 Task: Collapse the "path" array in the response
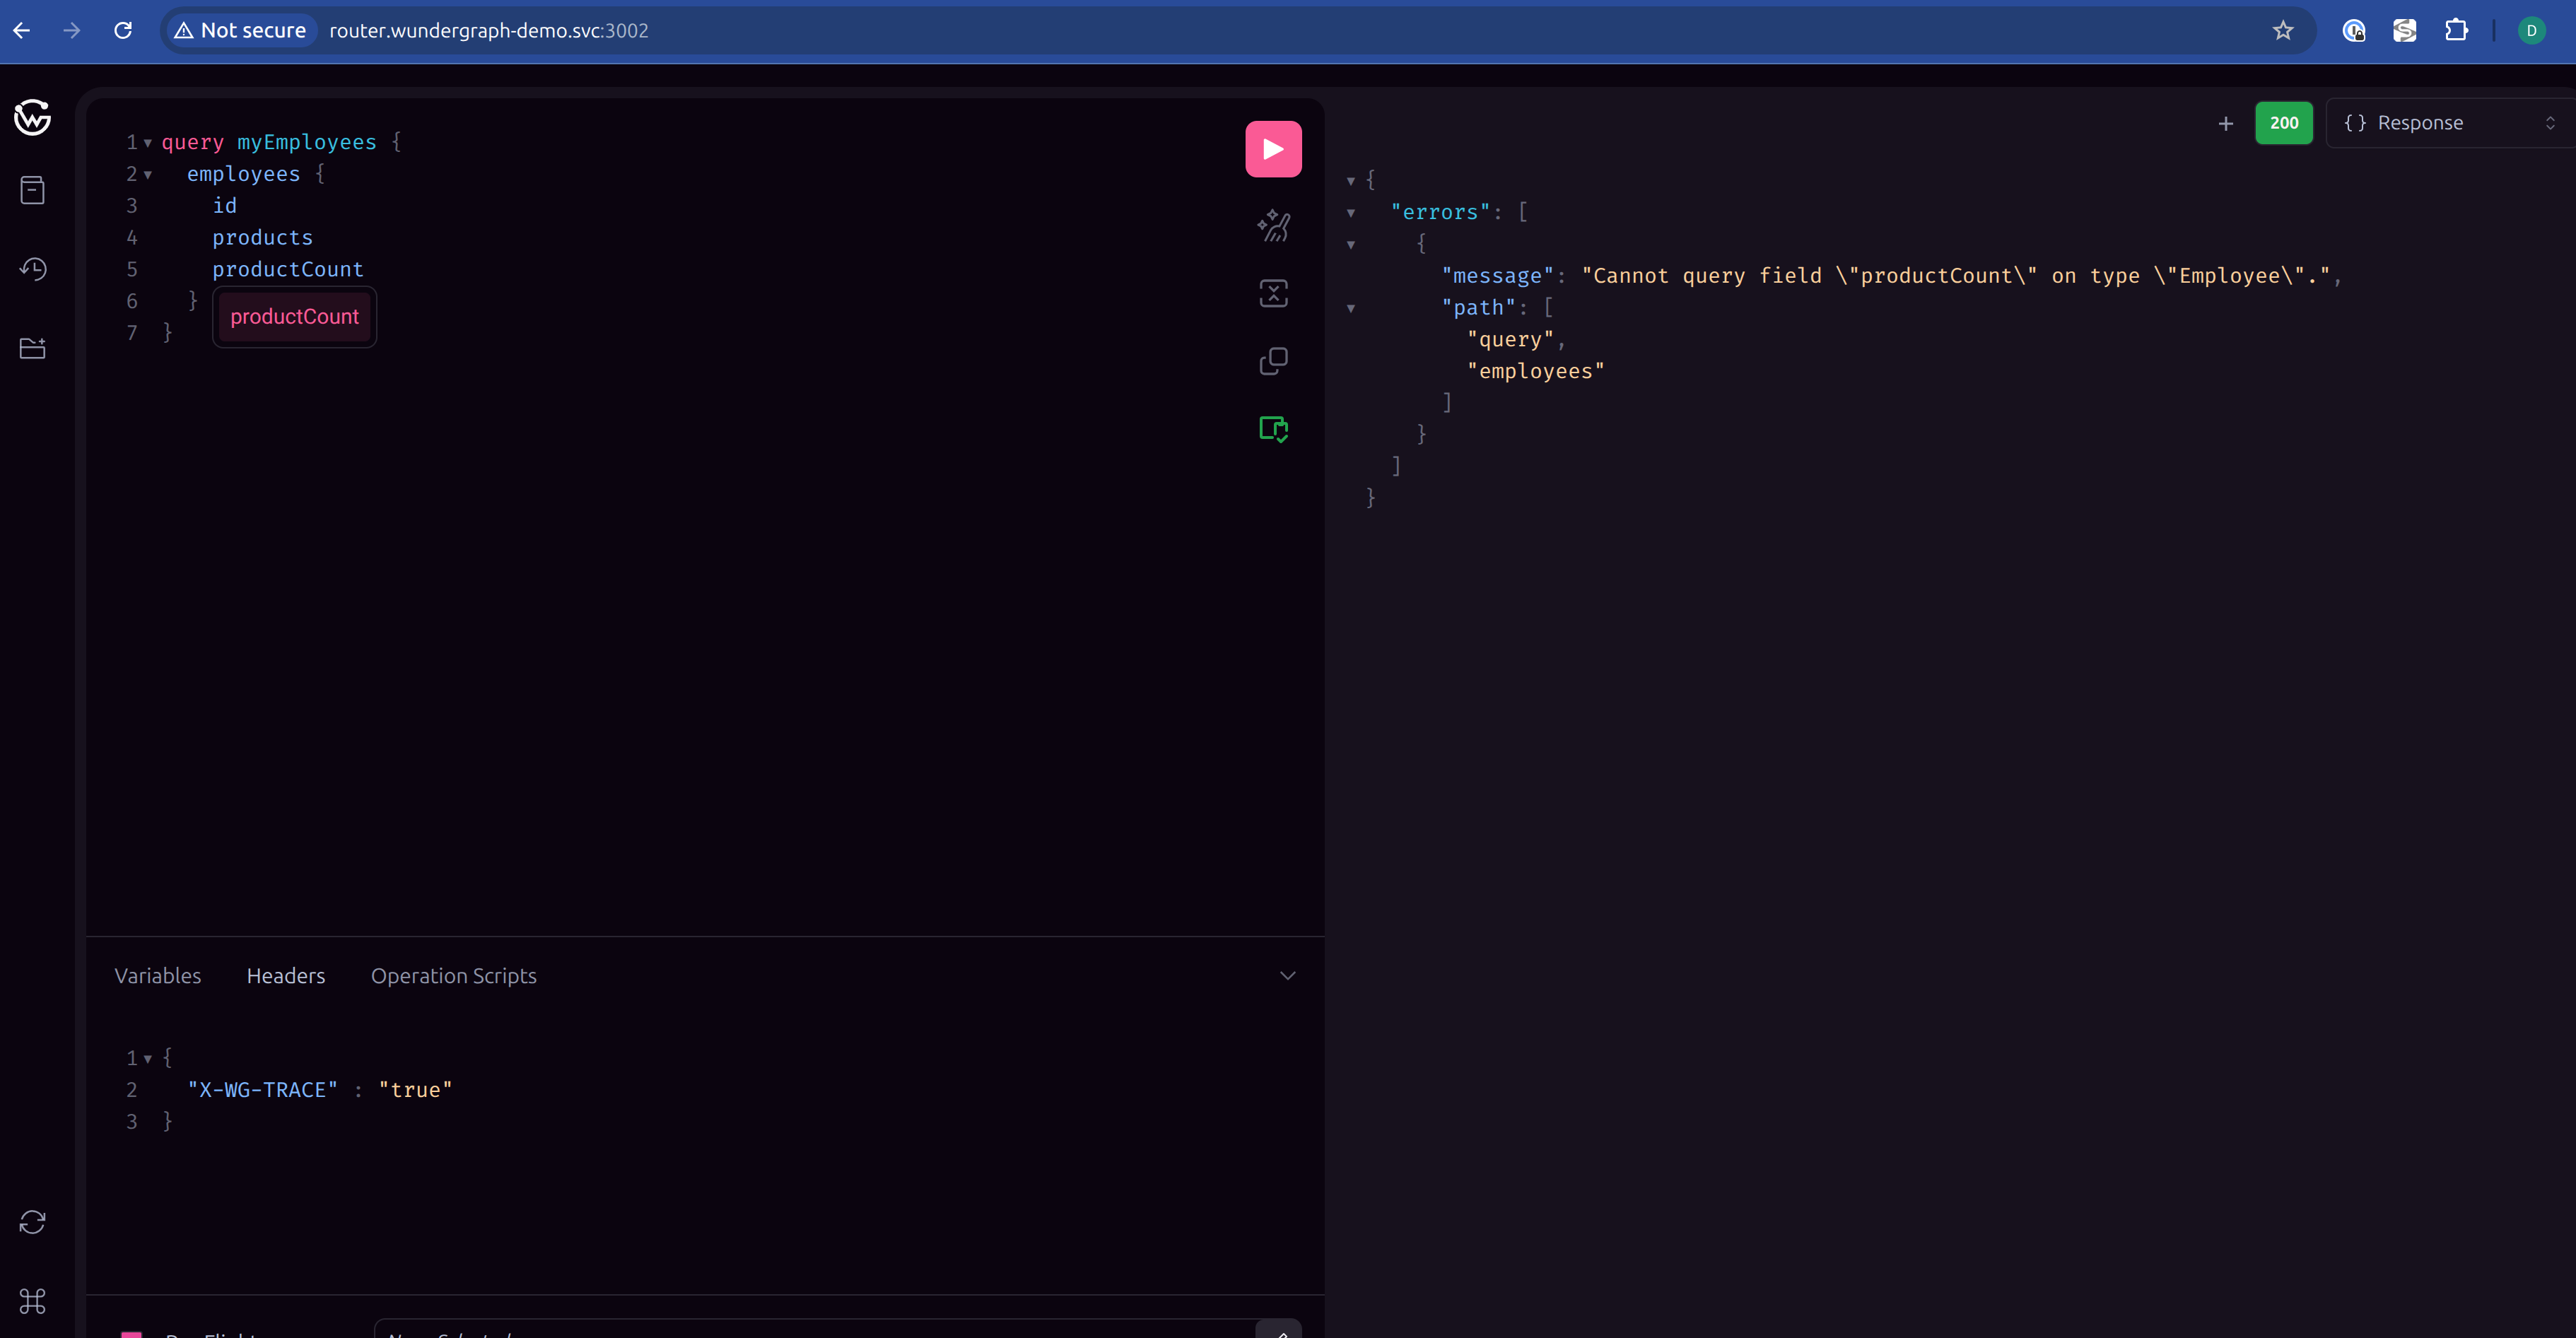(1350, 309)
